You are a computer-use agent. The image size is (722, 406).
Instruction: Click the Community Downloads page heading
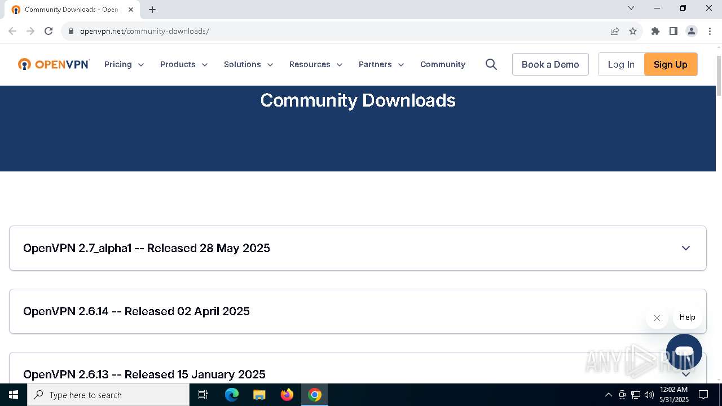coord(358,100)
